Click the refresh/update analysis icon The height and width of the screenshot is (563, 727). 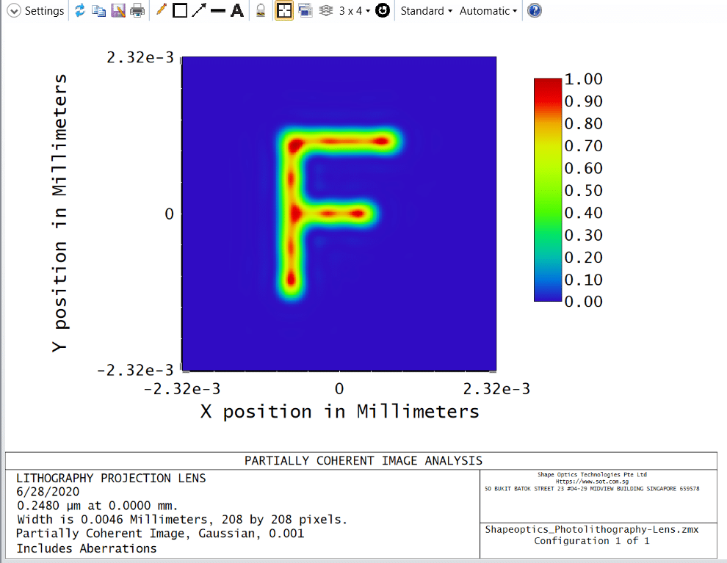79,10
